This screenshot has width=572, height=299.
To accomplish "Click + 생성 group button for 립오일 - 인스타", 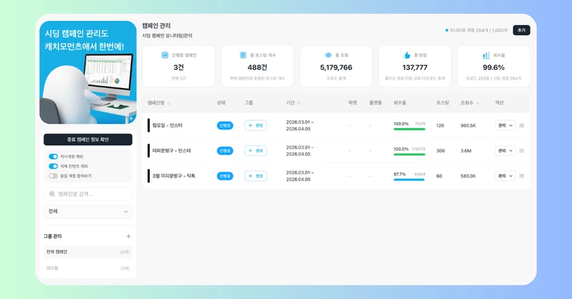I will click(255, 125).
